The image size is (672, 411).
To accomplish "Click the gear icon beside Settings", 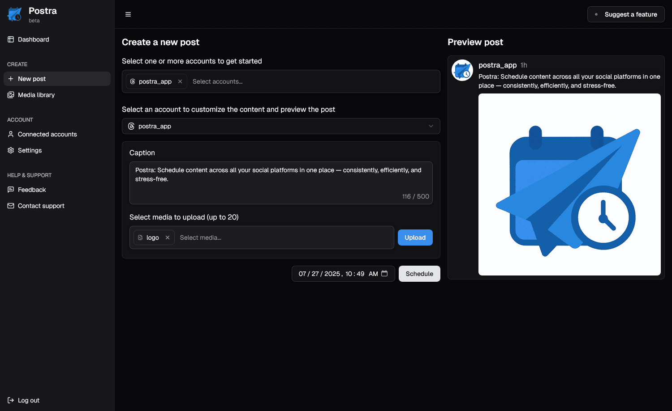I will (x=11, y=150).
